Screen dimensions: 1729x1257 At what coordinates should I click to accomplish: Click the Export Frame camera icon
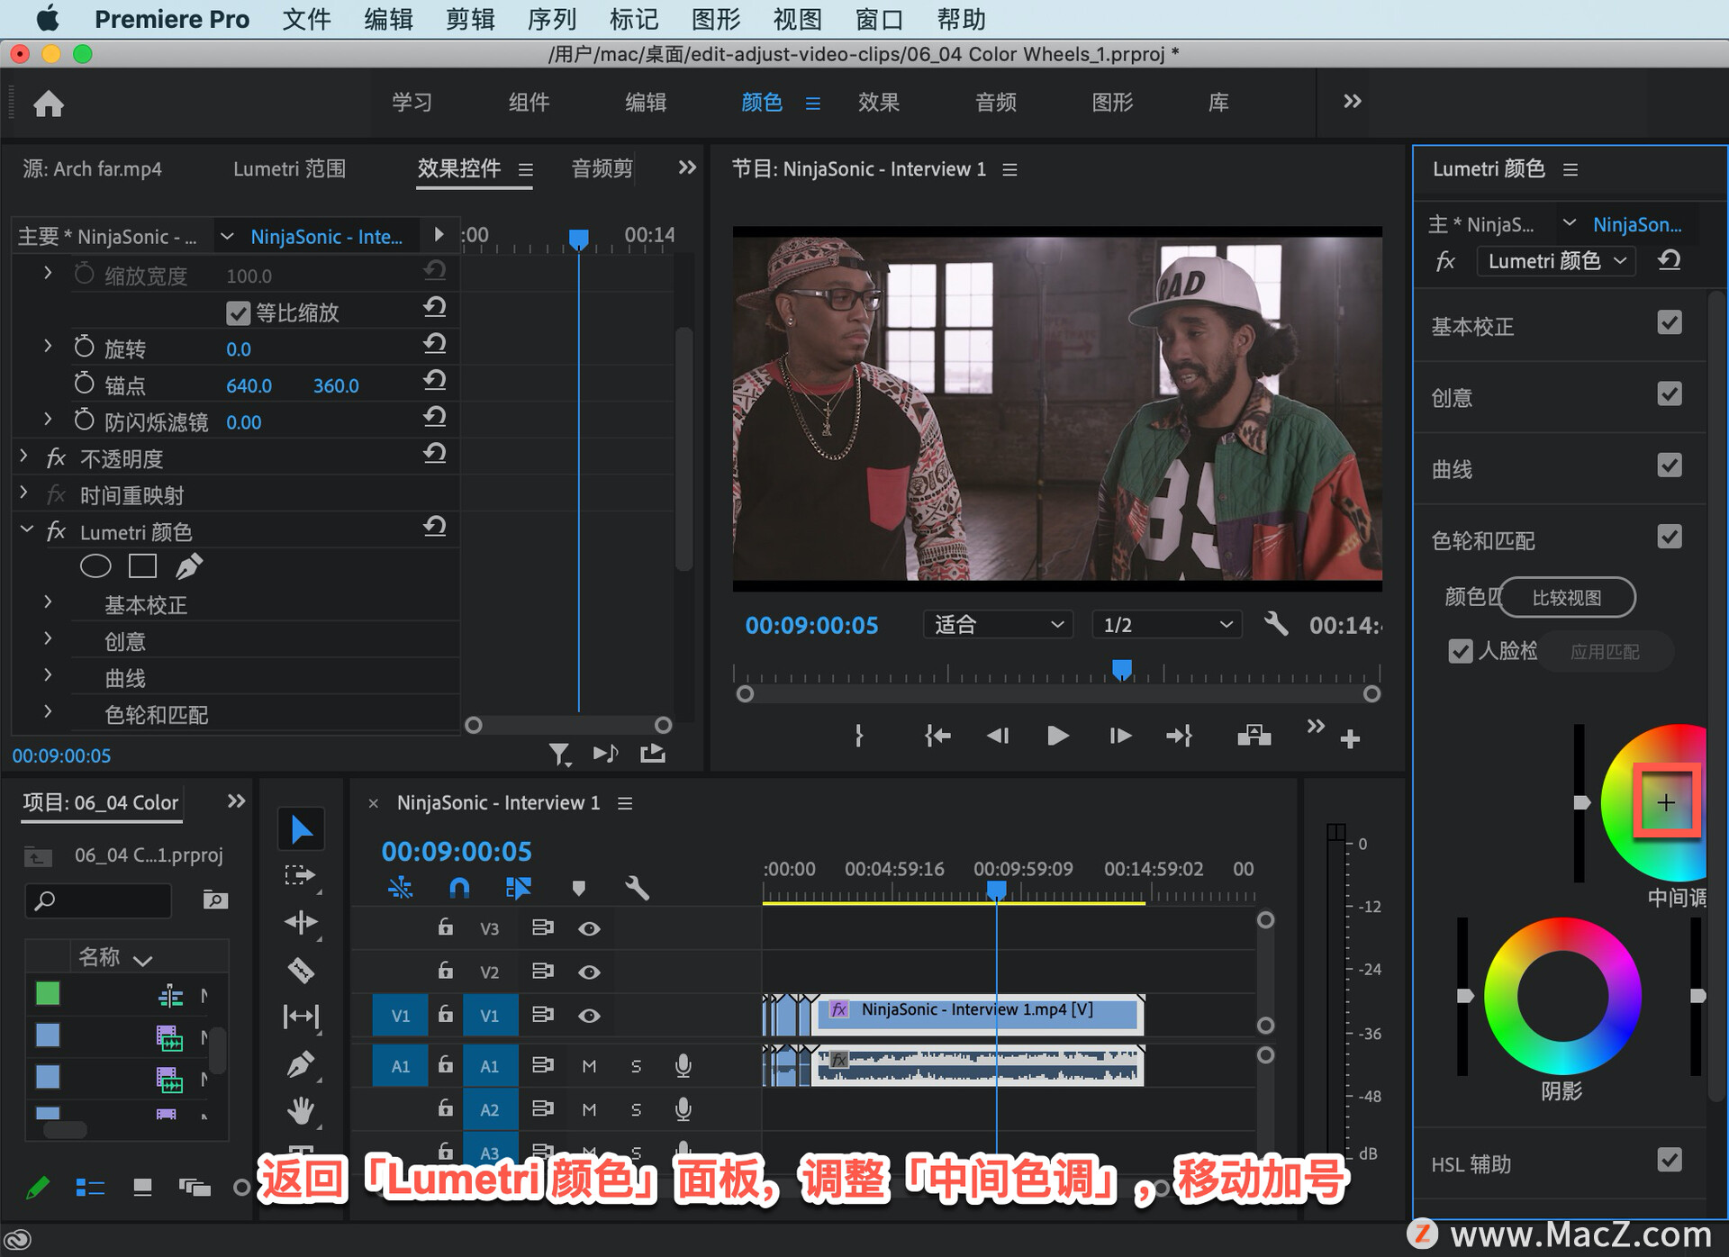pos(1254,737)
